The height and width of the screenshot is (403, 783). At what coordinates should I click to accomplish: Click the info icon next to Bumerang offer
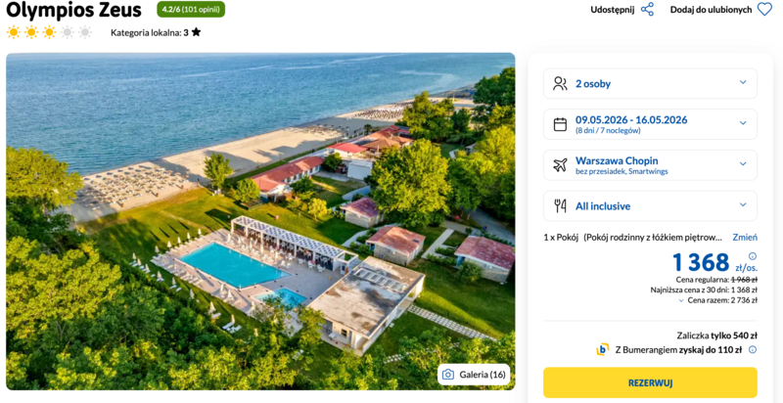(753, 349)
